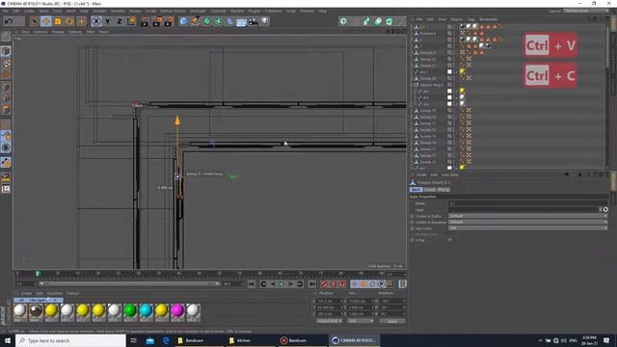Screen dimensions: 617x347
Task: Switch to Edges mode
Action: (x=6, y=98)
